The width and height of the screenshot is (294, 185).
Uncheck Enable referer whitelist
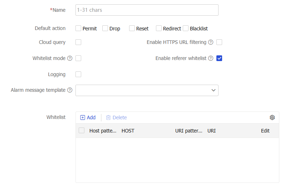219,58
